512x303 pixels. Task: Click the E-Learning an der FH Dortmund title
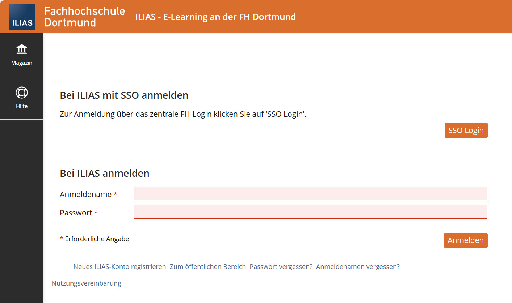(x=215, y=17)
